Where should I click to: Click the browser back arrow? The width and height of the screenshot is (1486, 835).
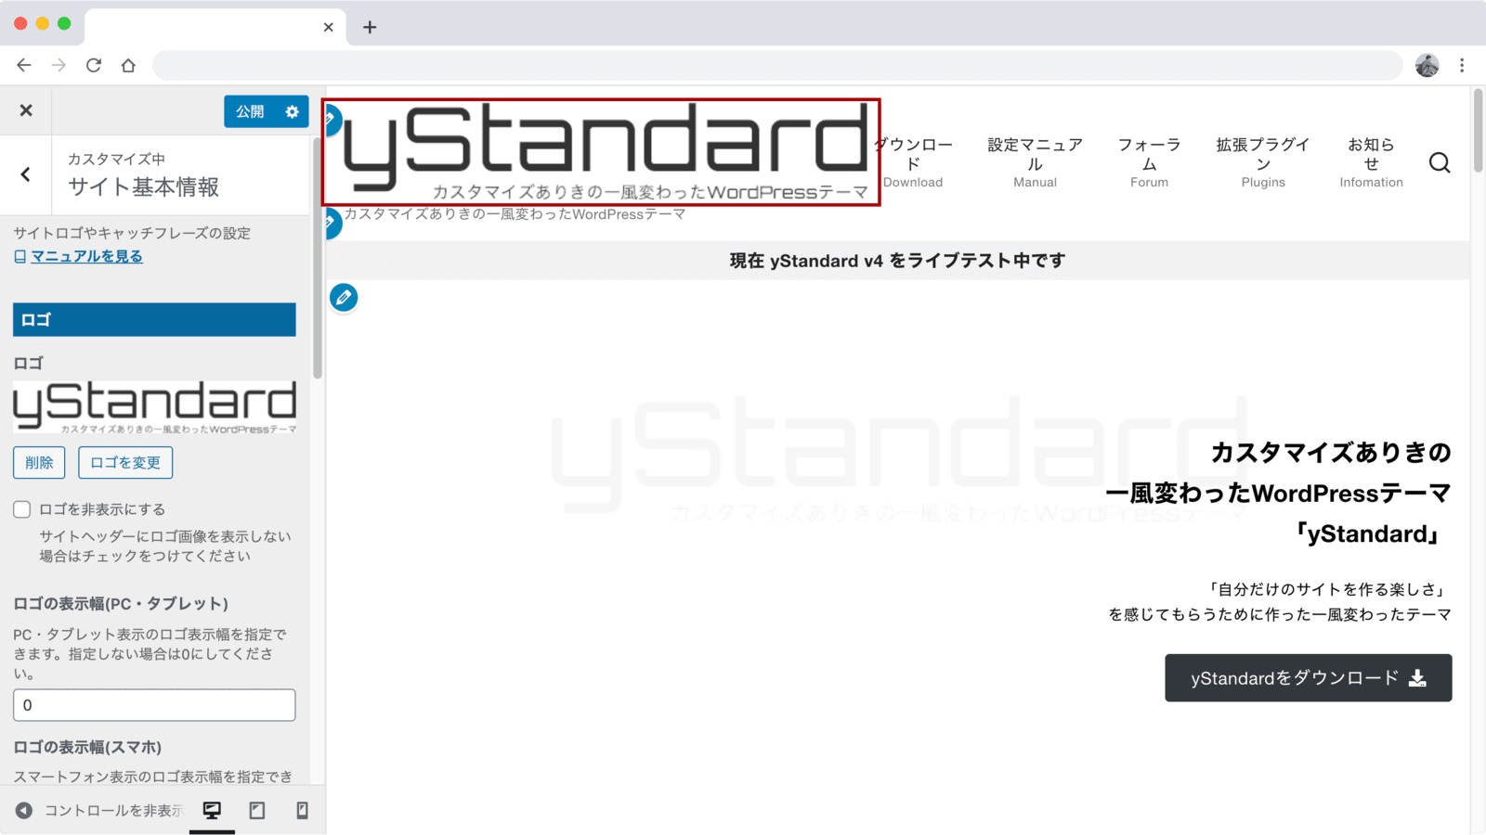[x=24, y=65]
